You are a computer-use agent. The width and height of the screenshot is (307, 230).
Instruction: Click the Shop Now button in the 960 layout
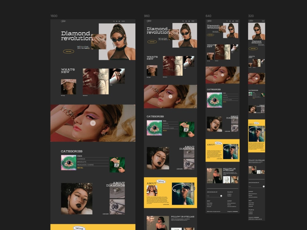coord(152,42)
